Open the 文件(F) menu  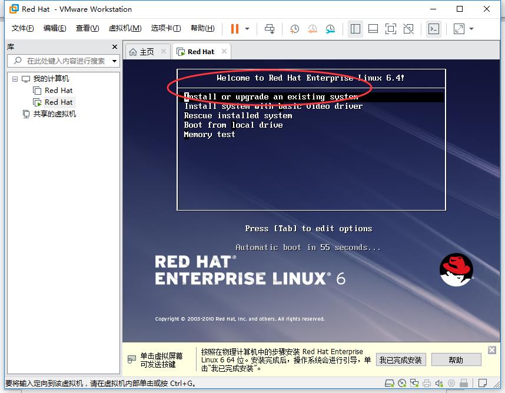point(22,28)
